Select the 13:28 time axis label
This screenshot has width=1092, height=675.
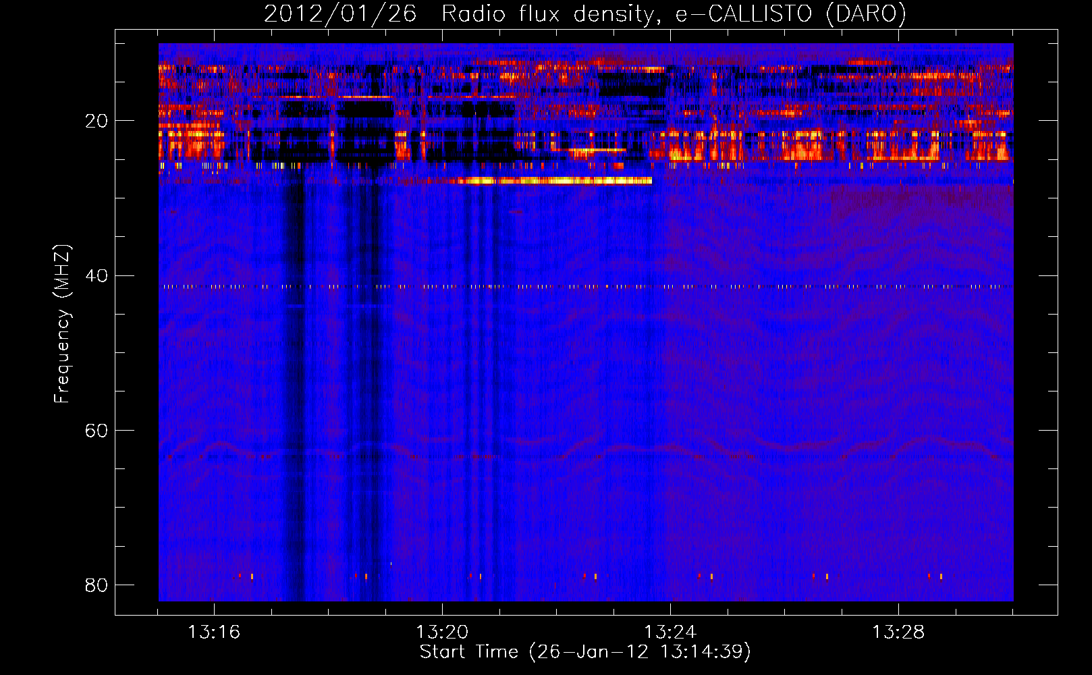898,632
